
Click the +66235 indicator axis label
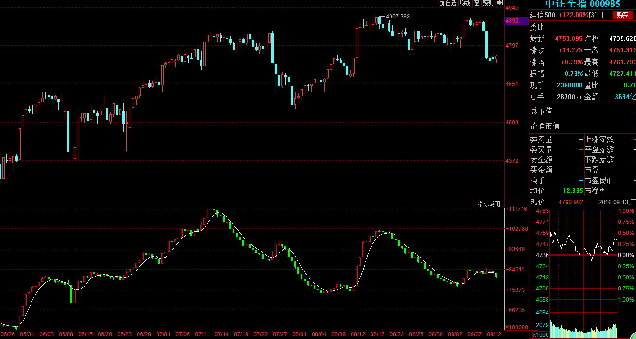515,310
